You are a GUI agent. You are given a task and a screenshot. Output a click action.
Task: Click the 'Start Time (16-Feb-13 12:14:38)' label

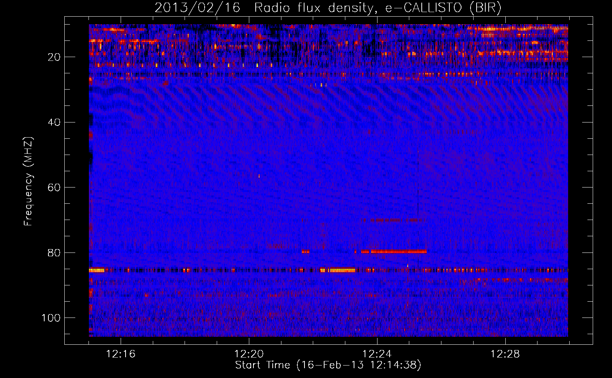click(328, 365)
